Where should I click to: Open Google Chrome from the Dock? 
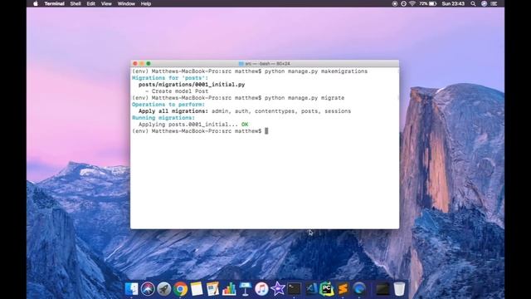click(180, 289)
